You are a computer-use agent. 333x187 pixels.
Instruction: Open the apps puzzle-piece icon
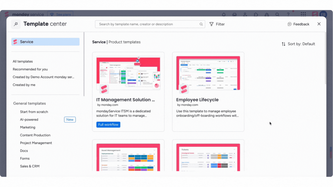[x=256, y=14]
